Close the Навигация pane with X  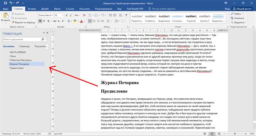pos(47,33)
